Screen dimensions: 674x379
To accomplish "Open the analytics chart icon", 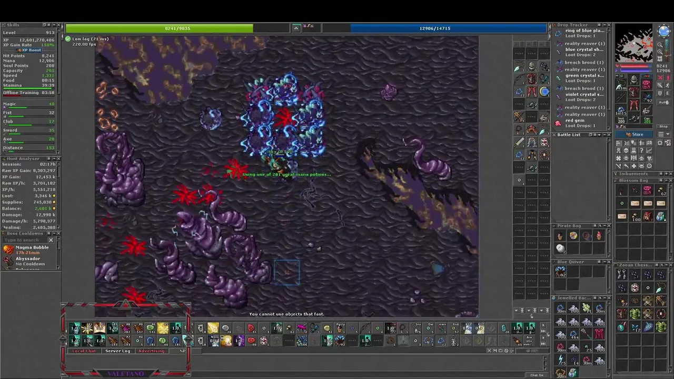I will [649, 149].
